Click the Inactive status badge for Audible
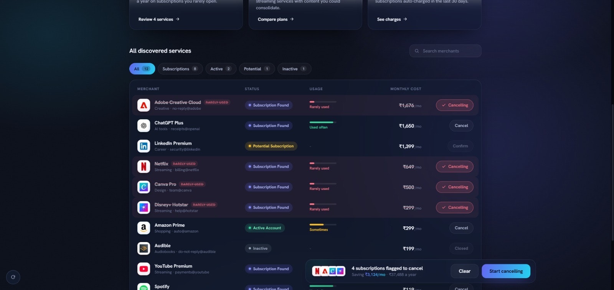 pos(258,248)
